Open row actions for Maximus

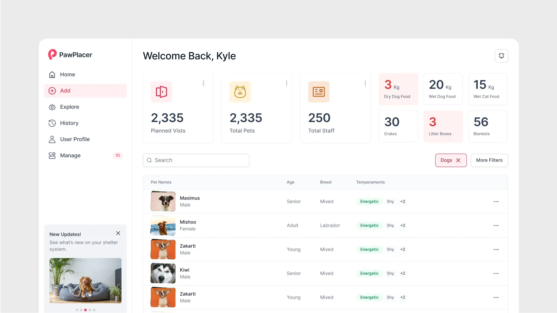(x=496, y=201)
